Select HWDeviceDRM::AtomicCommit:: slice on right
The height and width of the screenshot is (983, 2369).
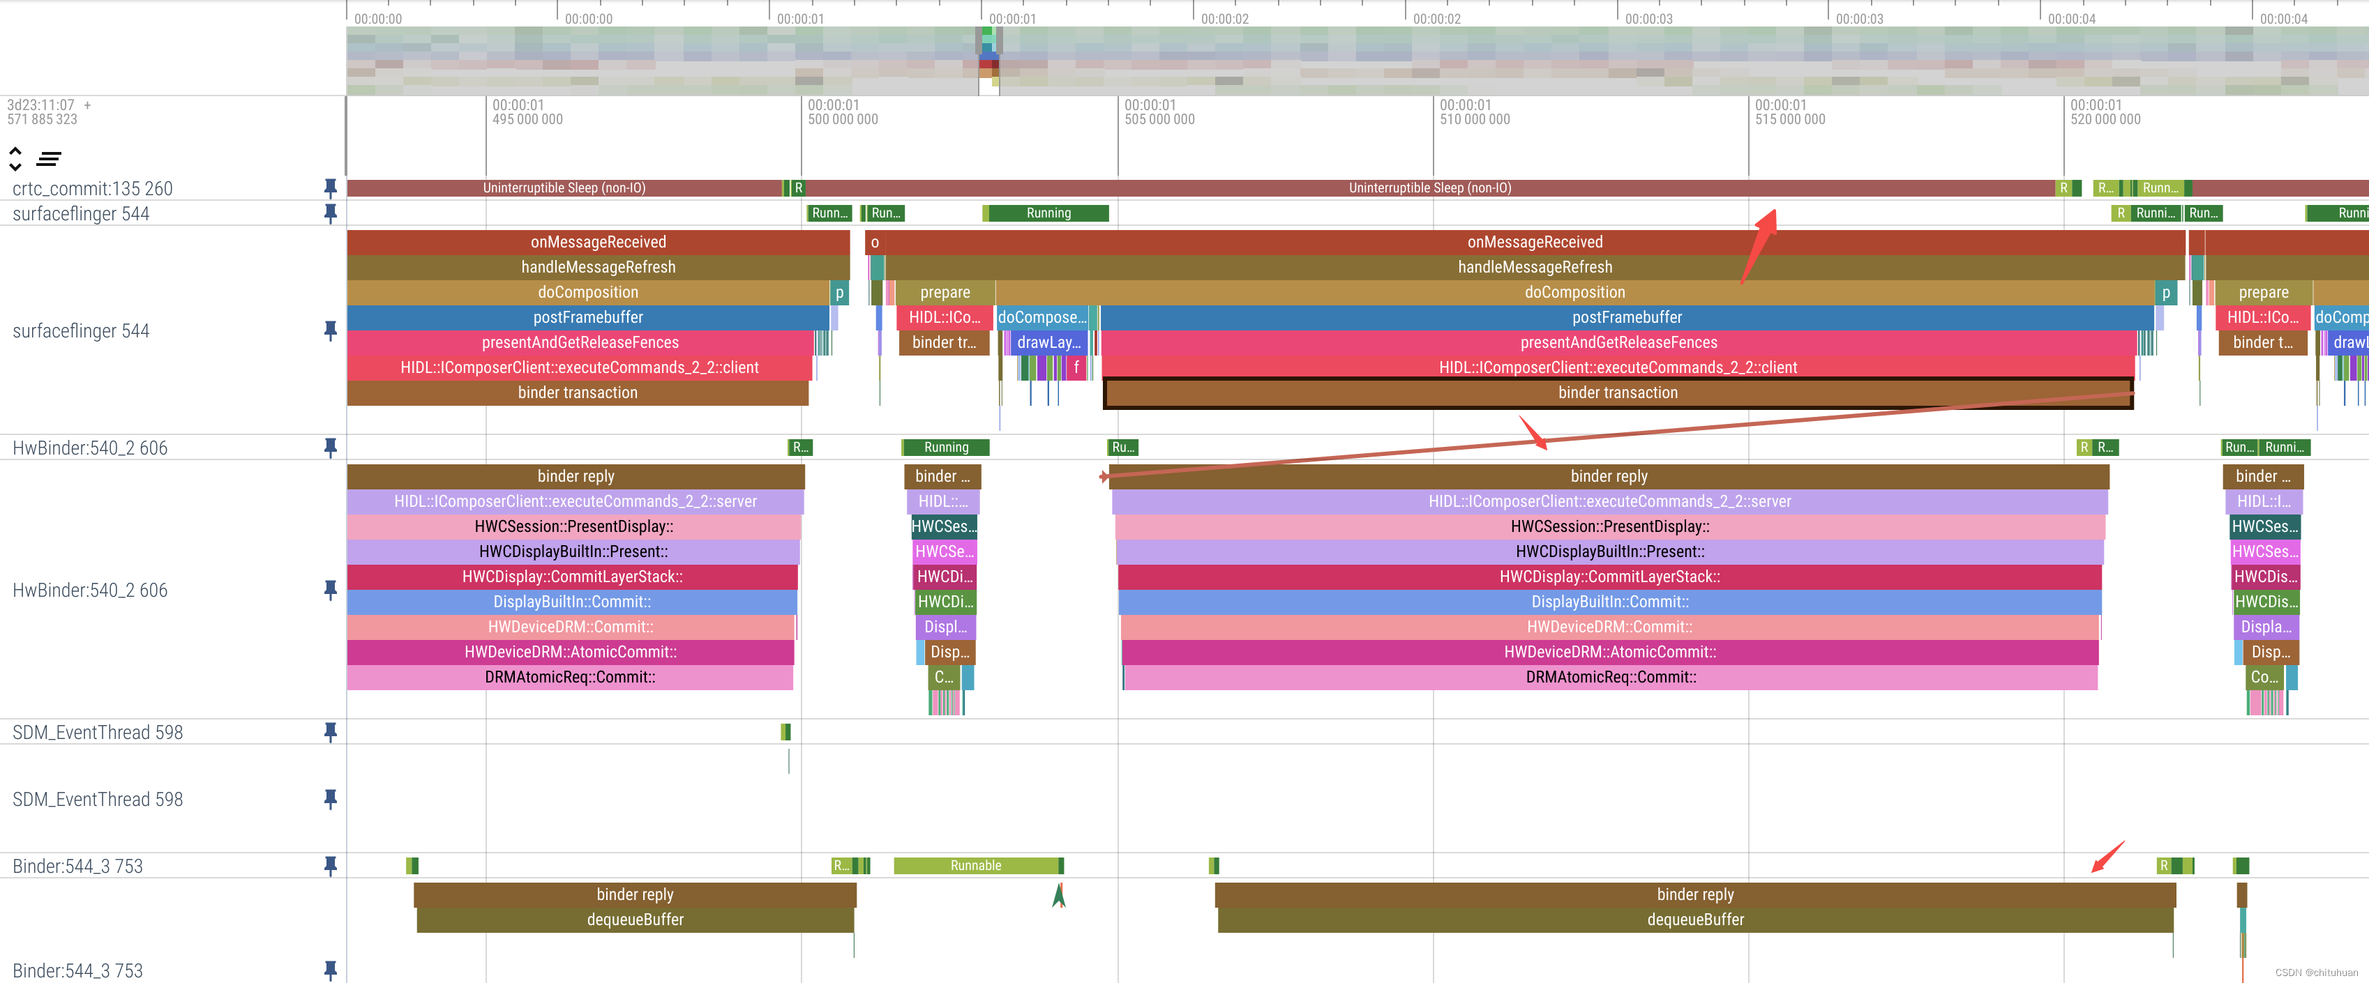point(1609,653)
